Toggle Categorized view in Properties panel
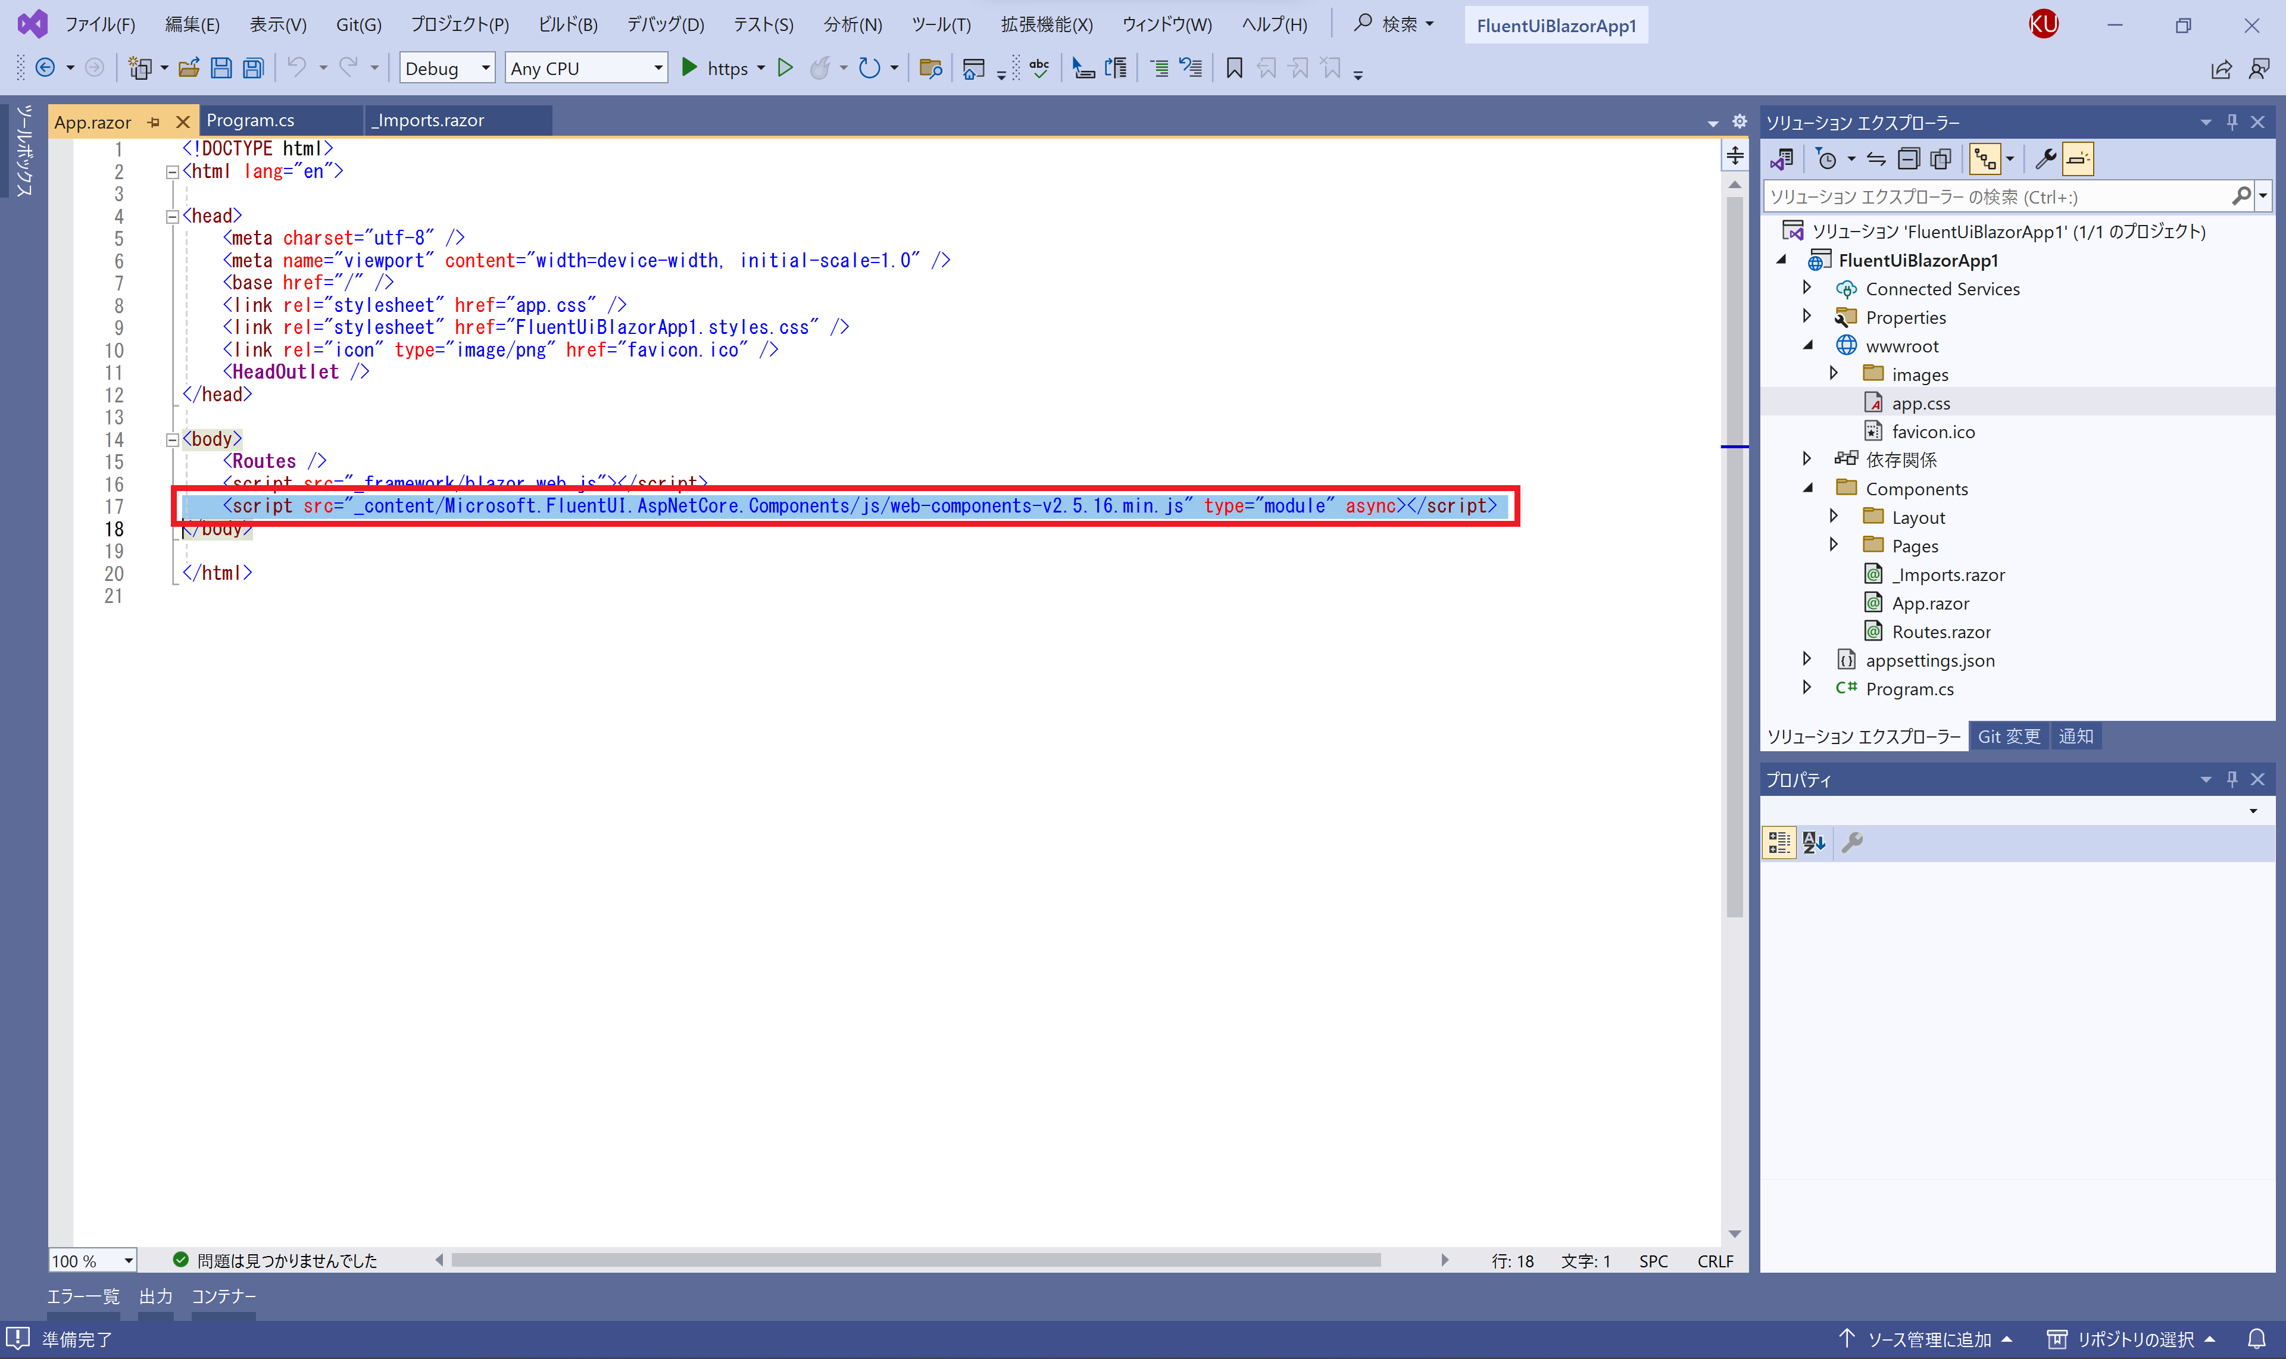 point(1779,842)
